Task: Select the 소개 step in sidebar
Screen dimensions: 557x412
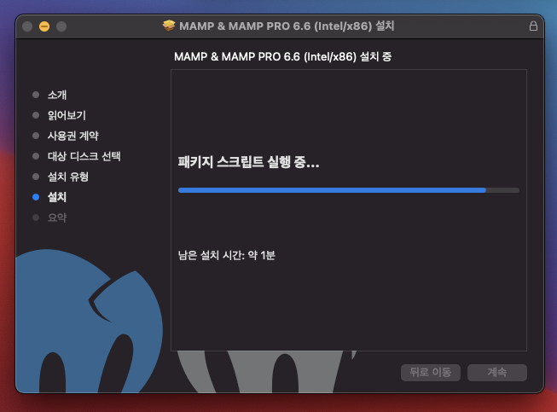Action: point(57,95)
